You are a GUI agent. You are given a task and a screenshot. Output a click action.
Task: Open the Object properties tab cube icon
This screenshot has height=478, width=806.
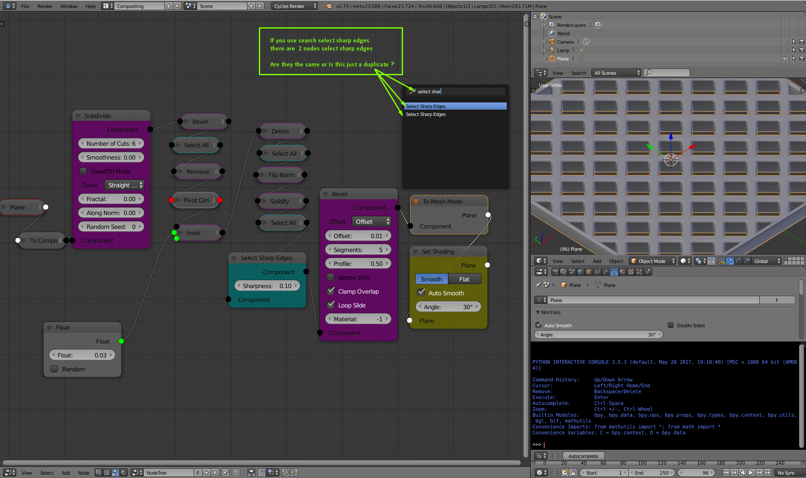[x=589, y=272]
